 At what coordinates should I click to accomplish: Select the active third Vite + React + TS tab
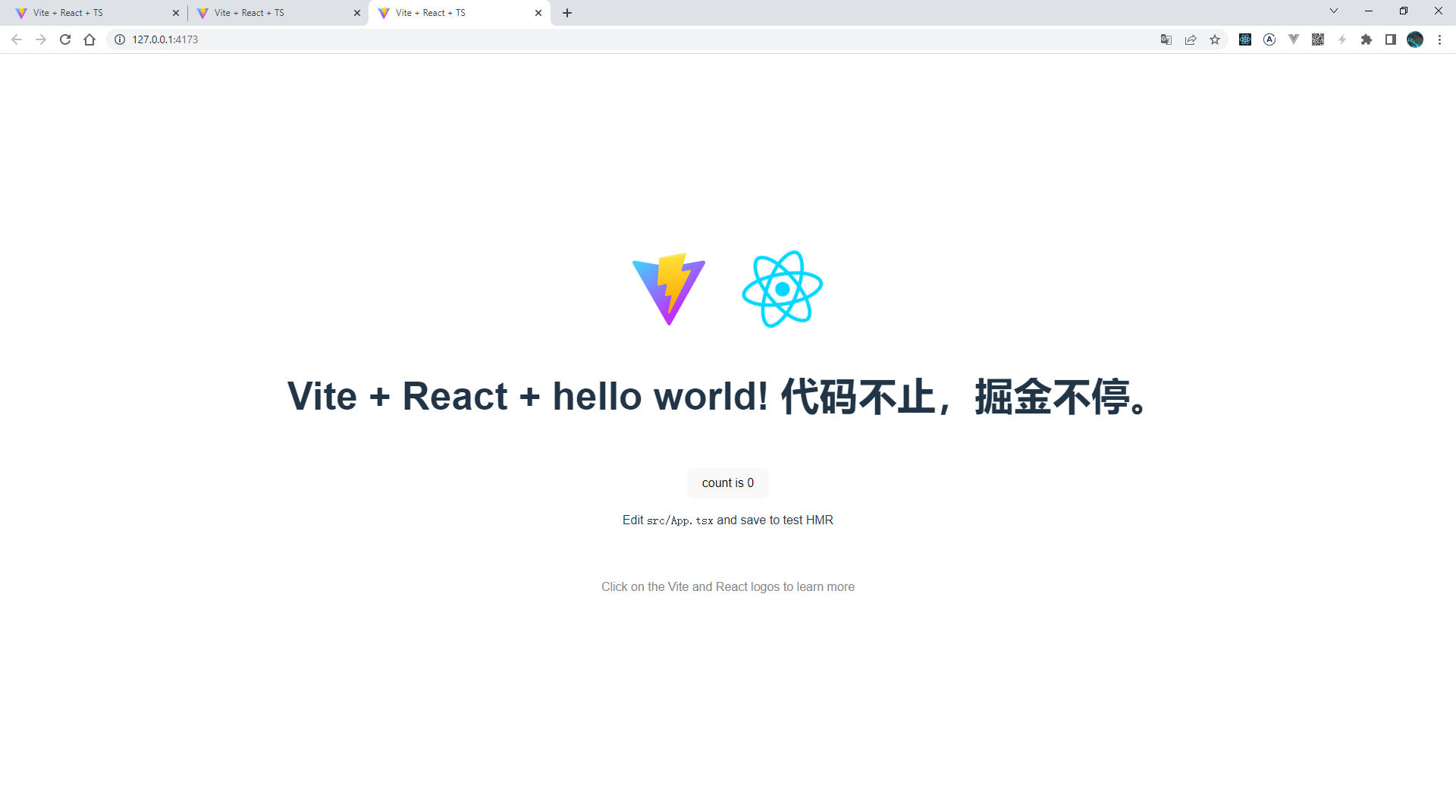pyautogui.click(x=459, y=13)
